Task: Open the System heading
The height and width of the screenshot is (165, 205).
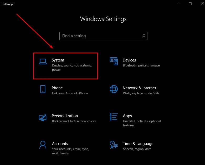Action: point(58,60)
